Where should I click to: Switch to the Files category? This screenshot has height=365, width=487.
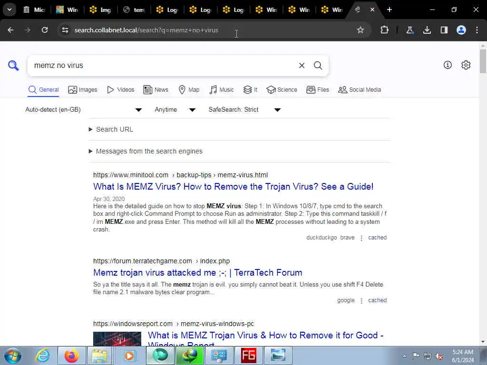click(317, 90)
